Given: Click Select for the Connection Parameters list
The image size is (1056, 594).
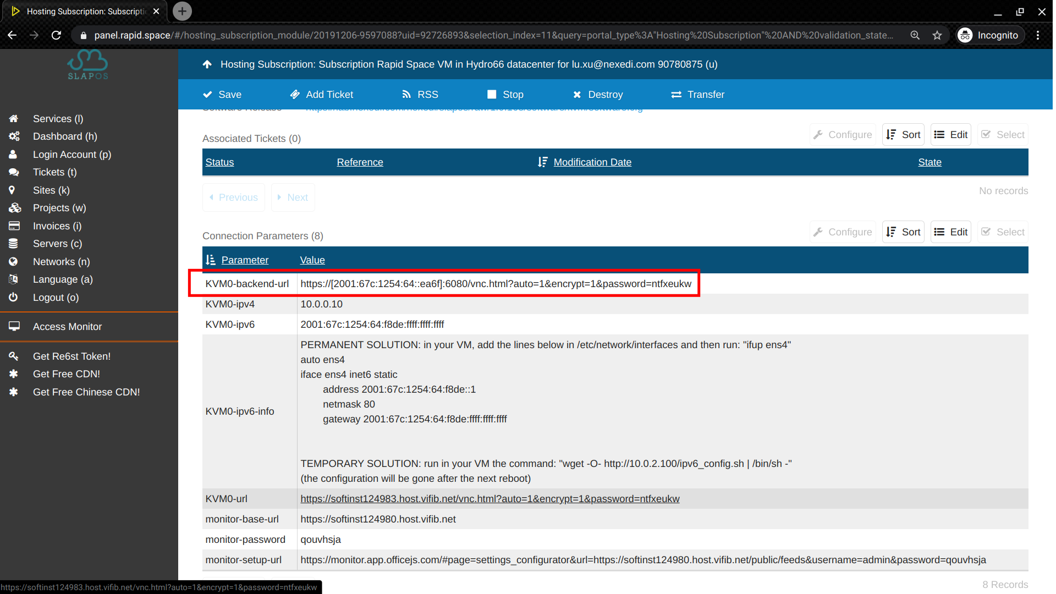Looking at the screenshot, I should (1003, 232).
